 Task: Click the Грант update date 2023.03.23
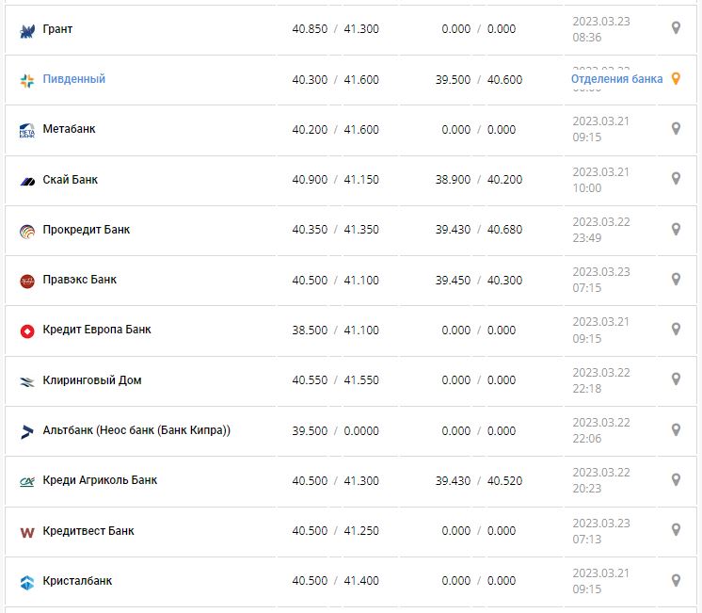(x=601, y=20)
